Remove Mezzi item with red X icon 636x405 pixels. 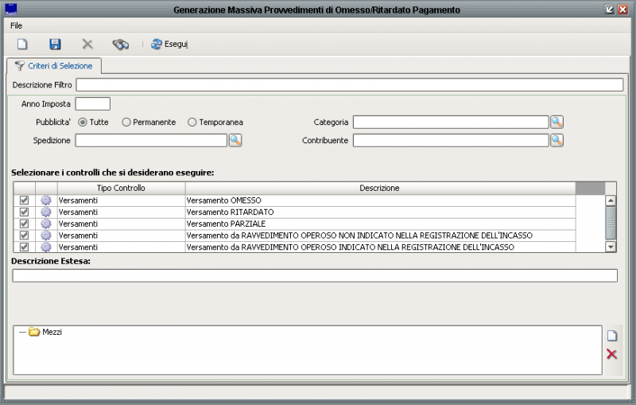pos(611,354)
